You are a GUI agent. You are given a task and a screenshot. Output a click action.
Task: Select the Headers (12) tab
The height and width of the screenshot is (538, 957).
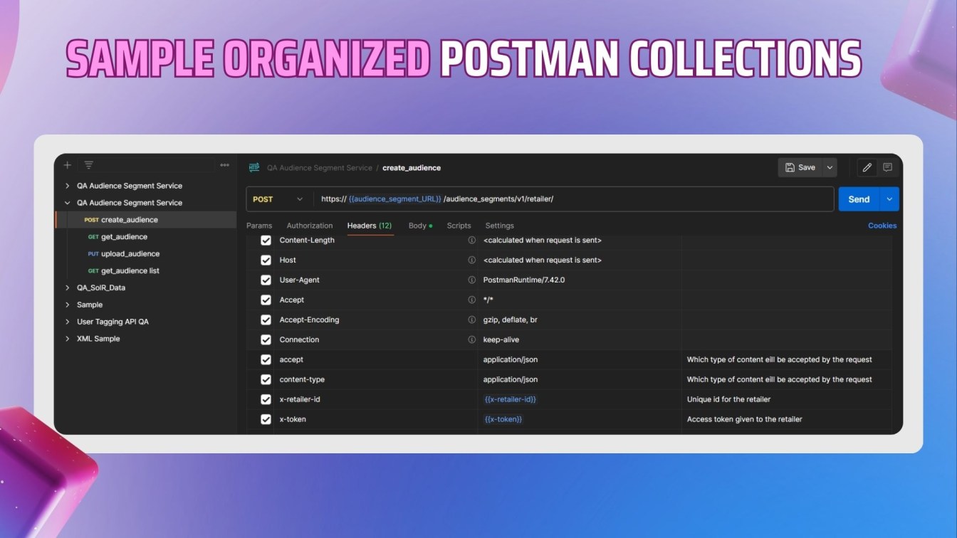pyautogui.click(x=370, y=226)
